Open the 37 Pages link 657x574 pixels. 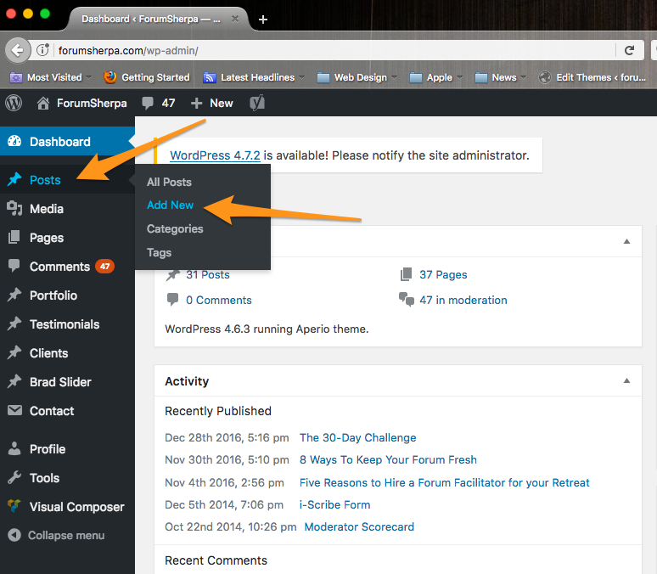point(443,274)
